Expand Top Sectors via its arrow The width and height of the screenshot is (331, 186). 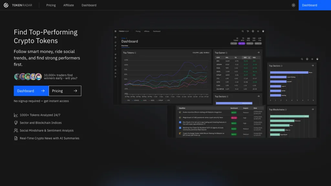click(x=258, y=96)
